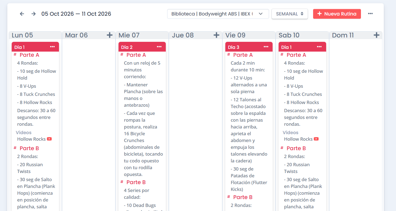
Task: Select '4 Series por calidad' on Wednesday
Action: click(x=136, y=194)
